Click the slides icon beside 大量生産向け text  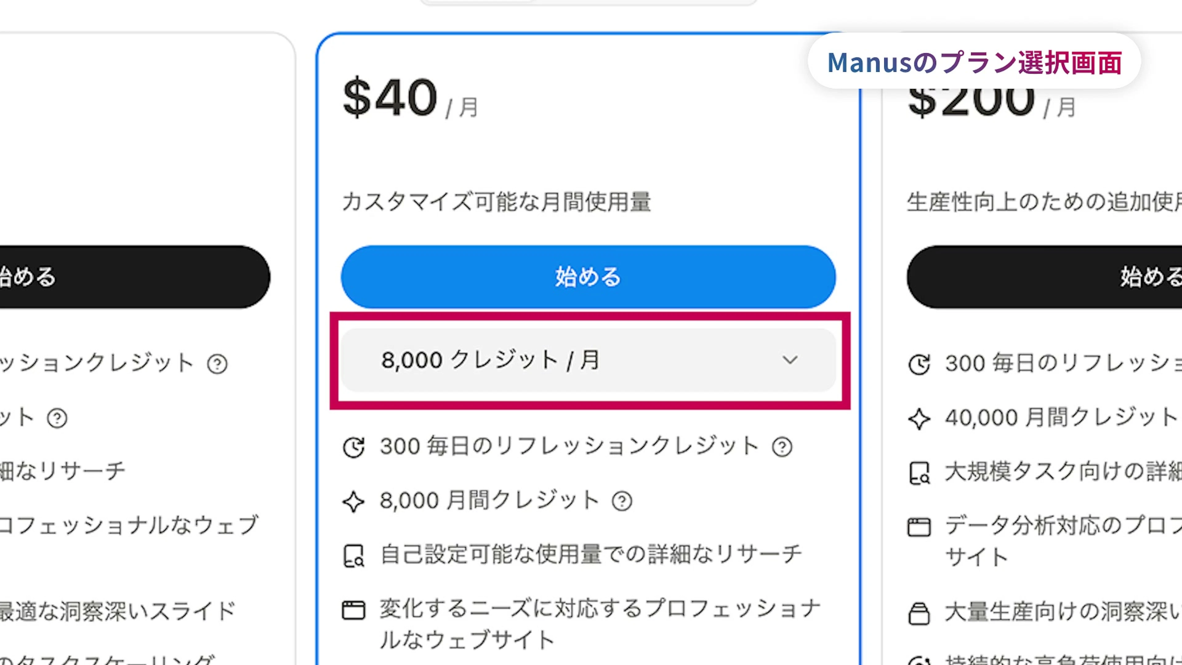click(919, 614)
